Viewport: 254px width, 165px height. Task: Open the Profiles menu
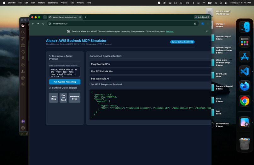click(64, 3)
